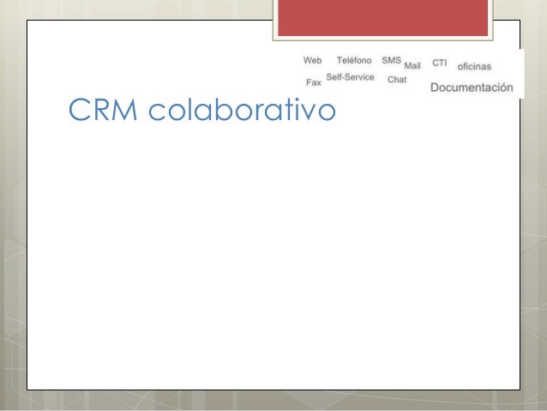Select the red rectangle shape on the slide
547x411 pixels.
(x=382, y=17)
